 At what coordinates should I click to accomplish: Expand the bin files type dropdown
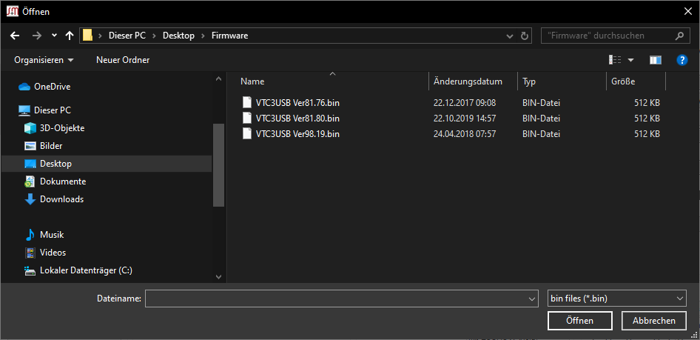coord(616,299)
